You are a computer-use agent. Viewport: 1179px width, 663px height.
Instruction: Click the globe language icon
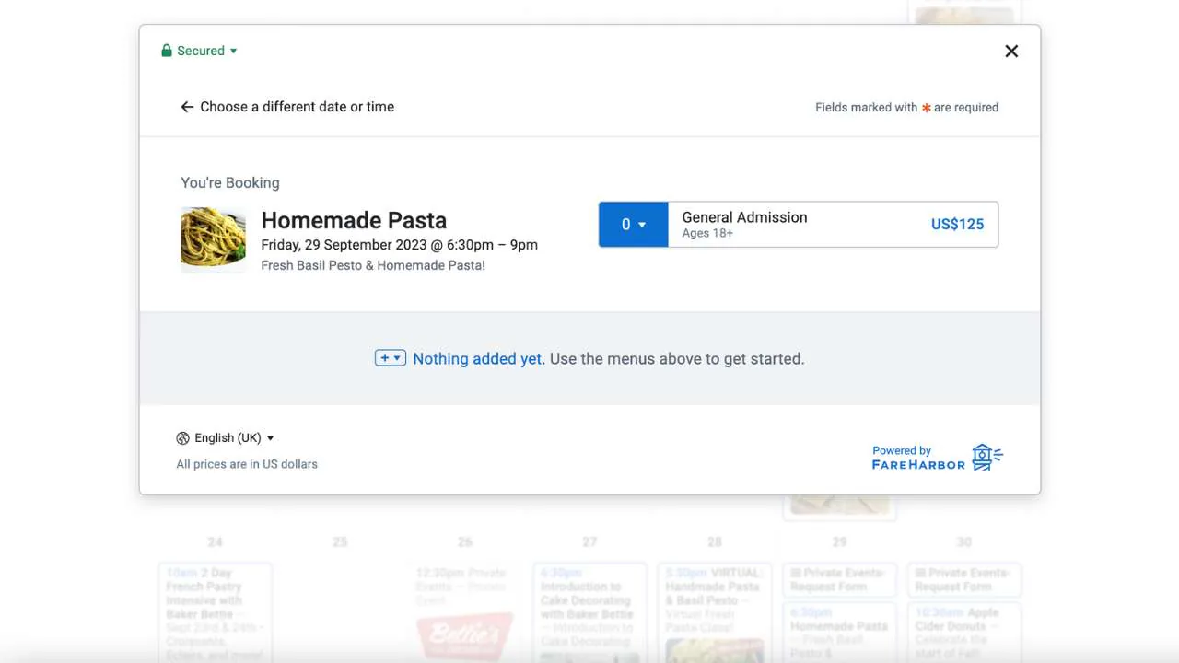pyautogui.click(x=182, y=438)
